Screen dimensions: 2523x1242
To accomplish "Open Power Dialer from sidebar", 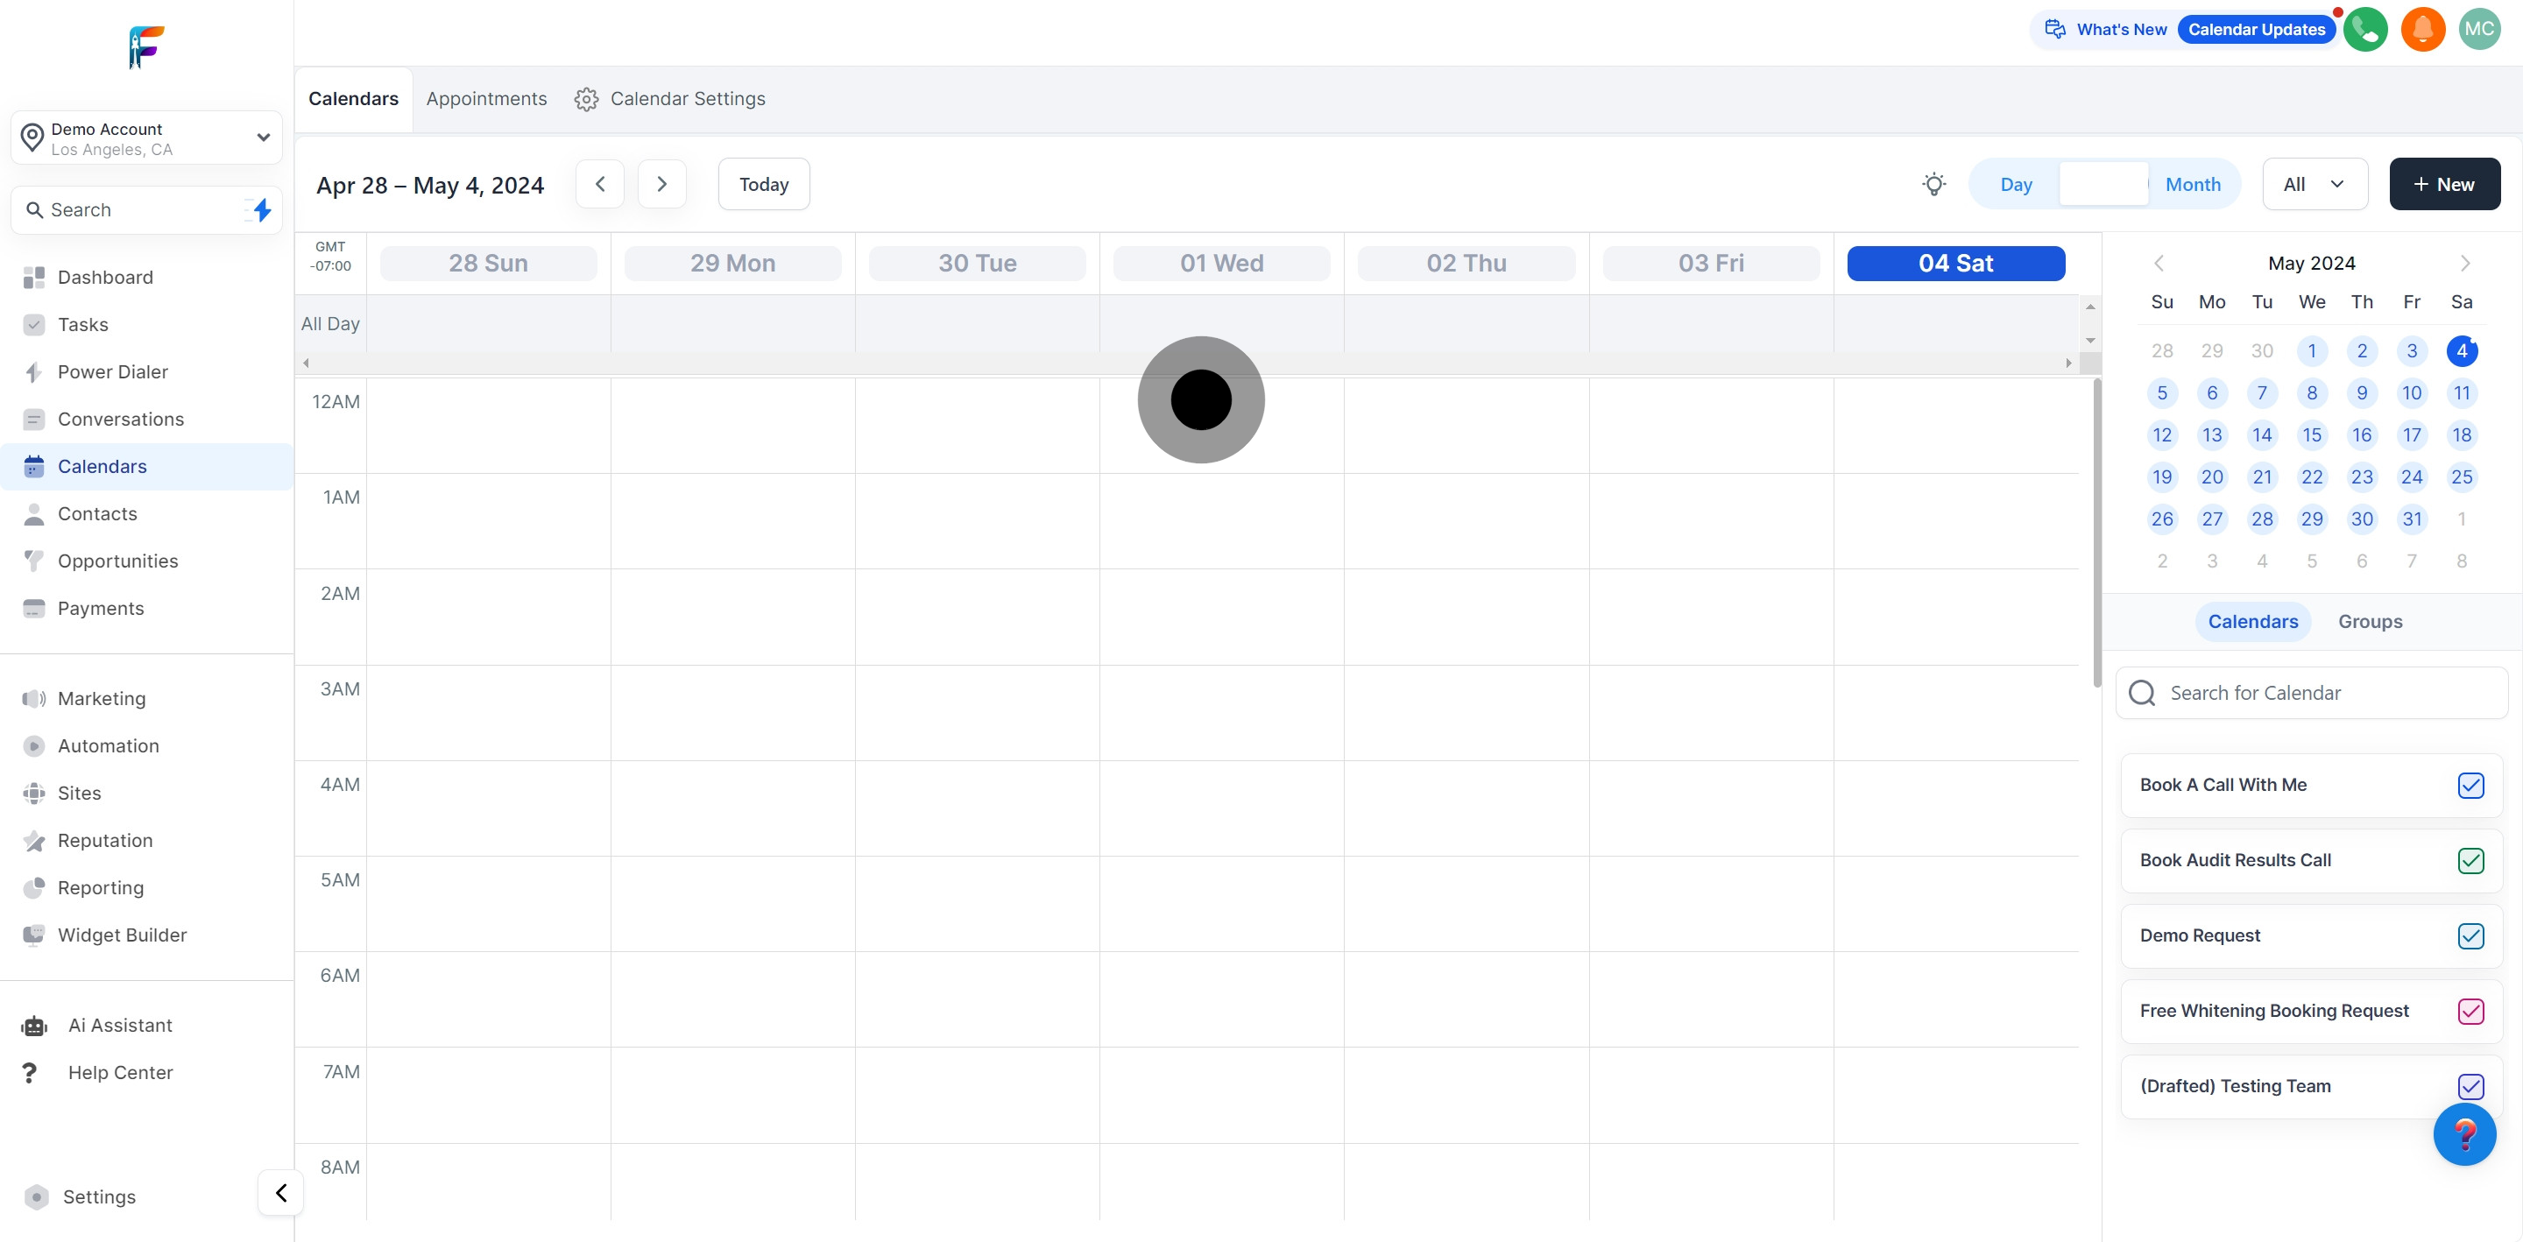I will click(113, 372).
